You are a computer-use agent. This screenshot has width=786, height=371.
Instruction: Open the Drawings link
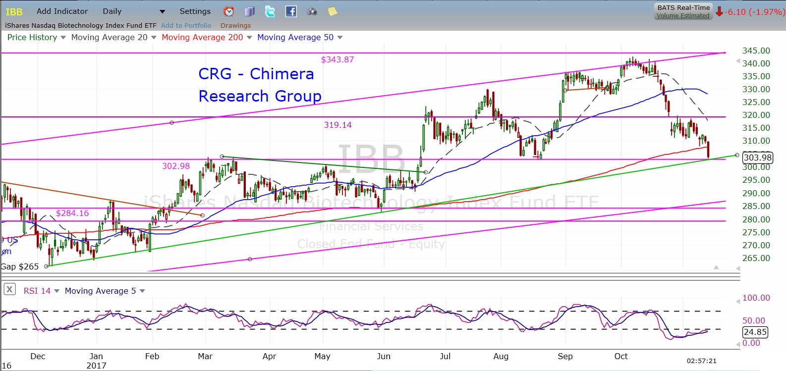pos(235,25)
